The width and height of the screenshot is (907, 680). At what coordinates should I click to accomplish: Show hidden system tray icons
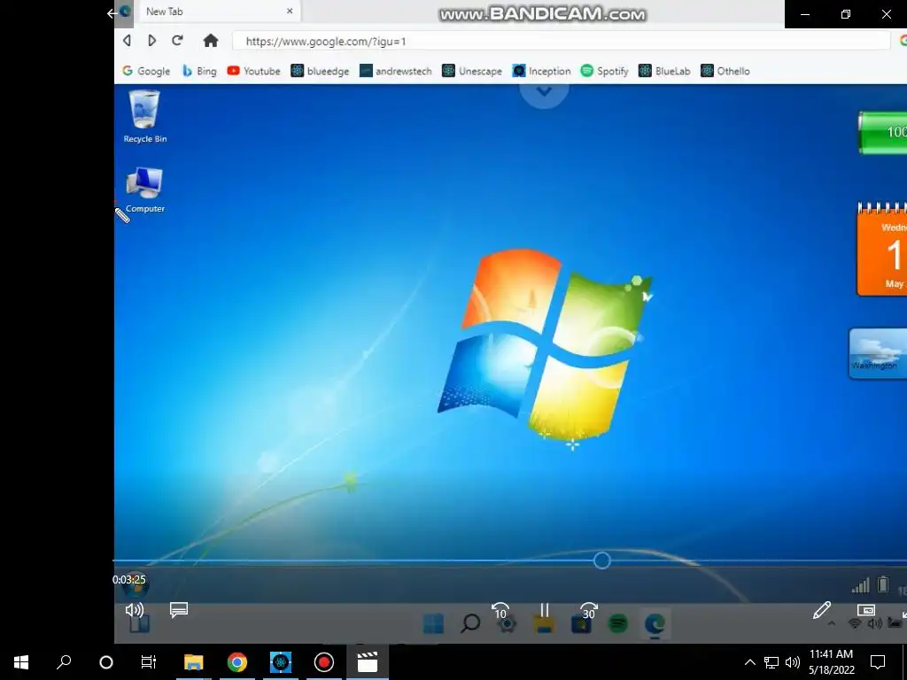[x=749, y=662]
